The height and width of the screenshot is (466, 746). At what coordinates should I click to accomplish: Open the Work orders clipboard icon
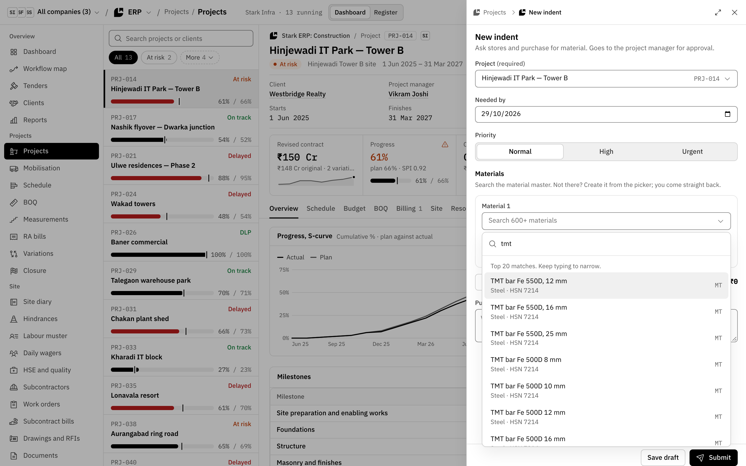coord(13,404)
